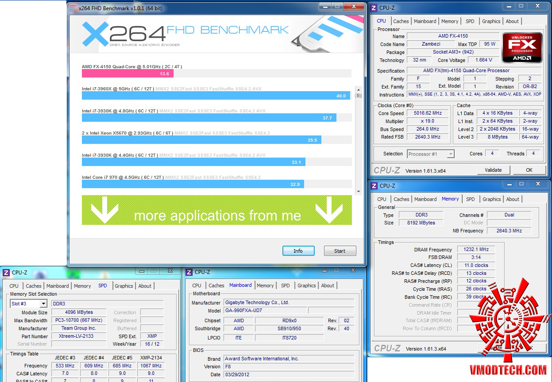
Task: Start the x264 benchmark
Action: (x=340, y=251)
